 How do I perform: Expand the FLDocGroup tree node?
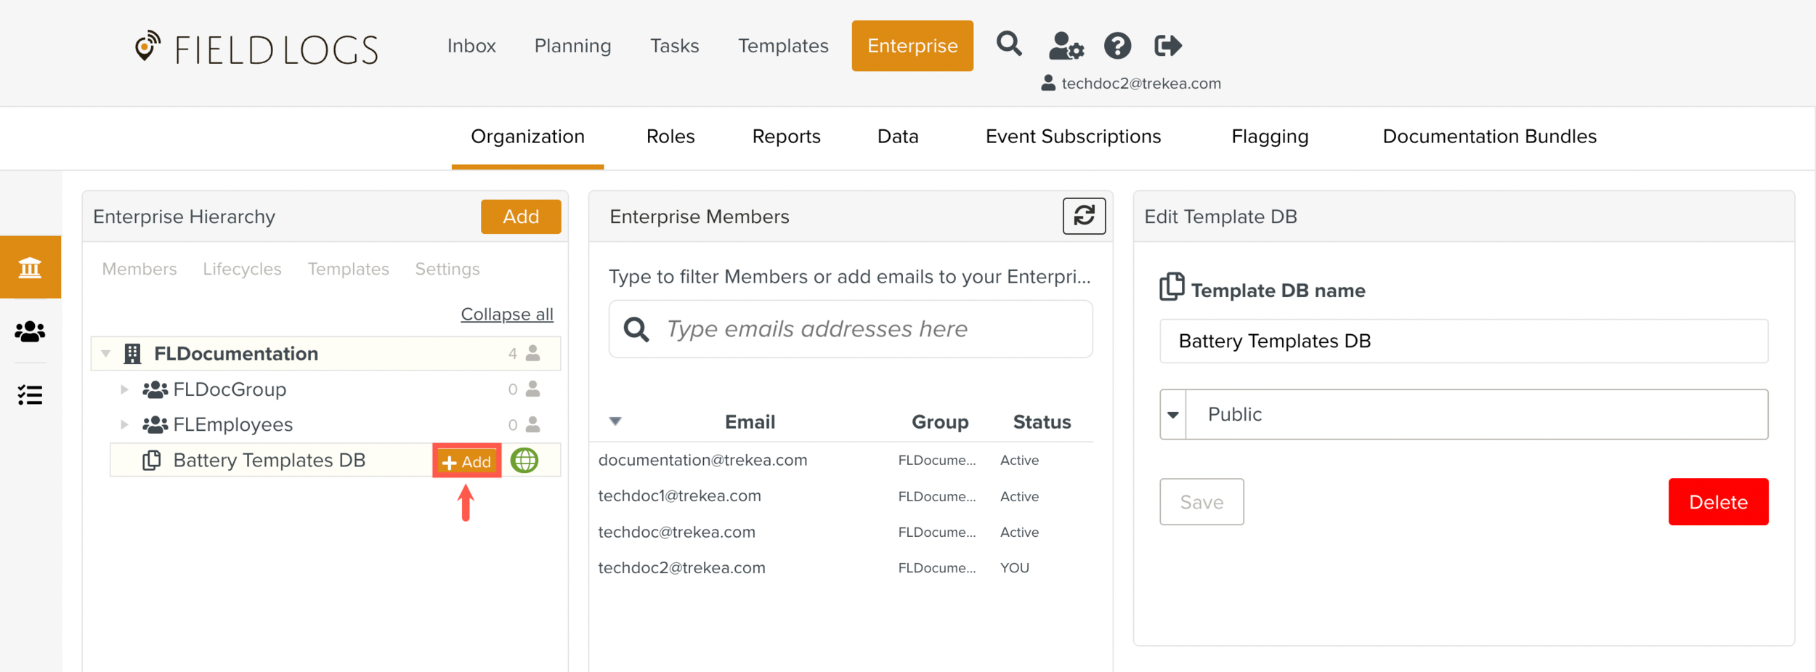pos(124,389)
